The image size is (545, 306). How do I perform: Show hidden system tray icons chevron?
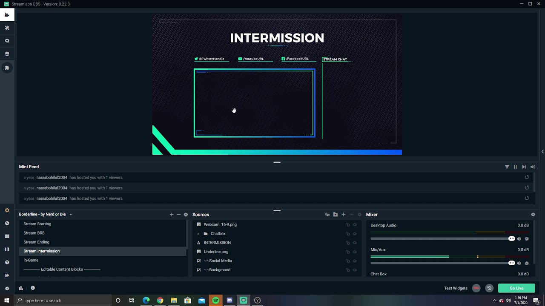click(x=495, y=300)
